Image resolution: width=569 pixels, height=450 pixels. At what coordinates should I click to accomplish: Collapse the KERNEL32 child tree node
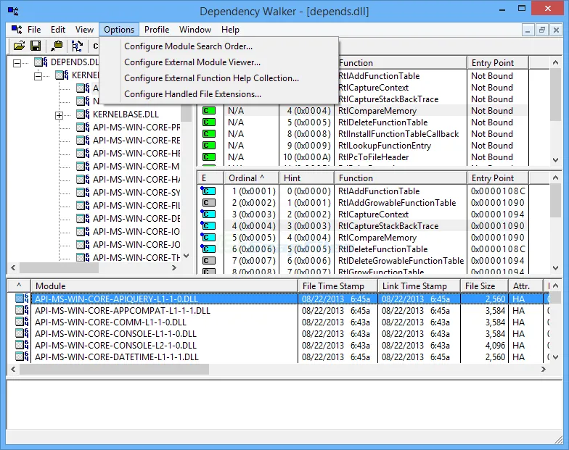pyautogui.click(x=38, y=75)
